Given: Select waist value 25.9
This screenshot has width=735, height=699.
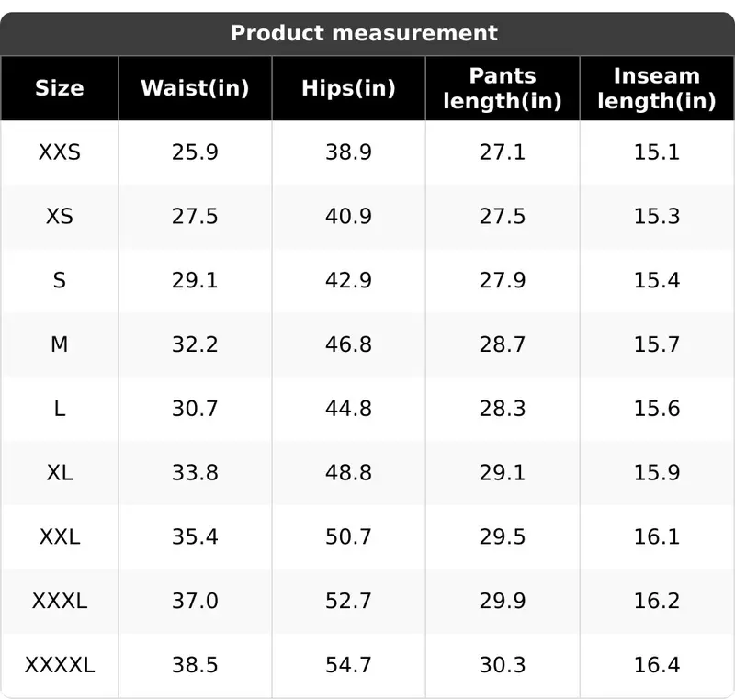Looking at the screenshot, I should 195,152.
